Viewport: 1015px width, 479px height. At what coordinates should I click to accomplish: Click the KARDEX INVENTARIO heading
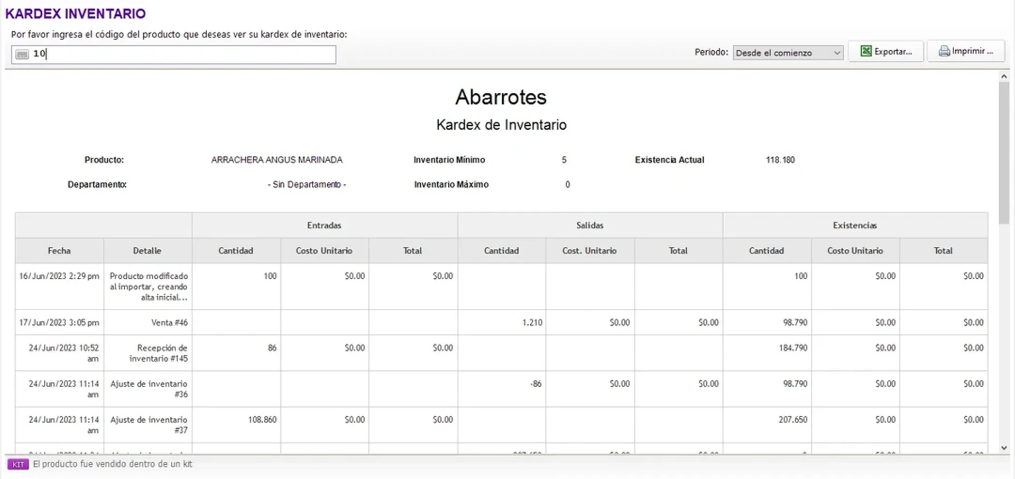pyautogui.click(x=74, y=14)
